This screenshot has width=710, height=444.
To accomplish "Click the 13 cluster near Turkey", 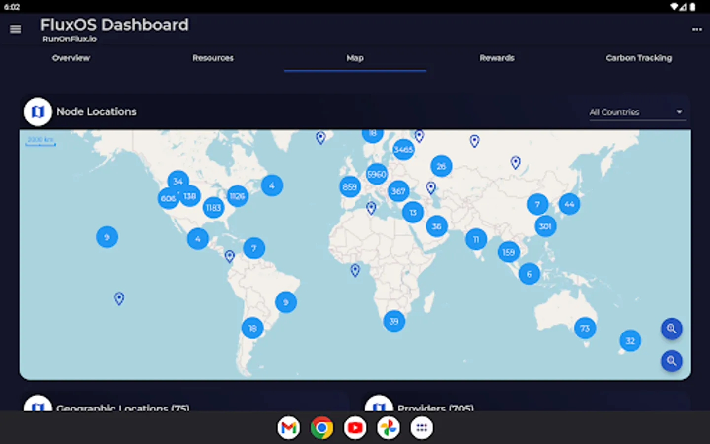I will pos(413,213).
